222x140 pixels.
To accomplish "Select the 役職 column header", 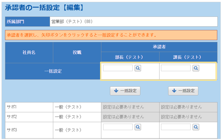I will point(77,52).
